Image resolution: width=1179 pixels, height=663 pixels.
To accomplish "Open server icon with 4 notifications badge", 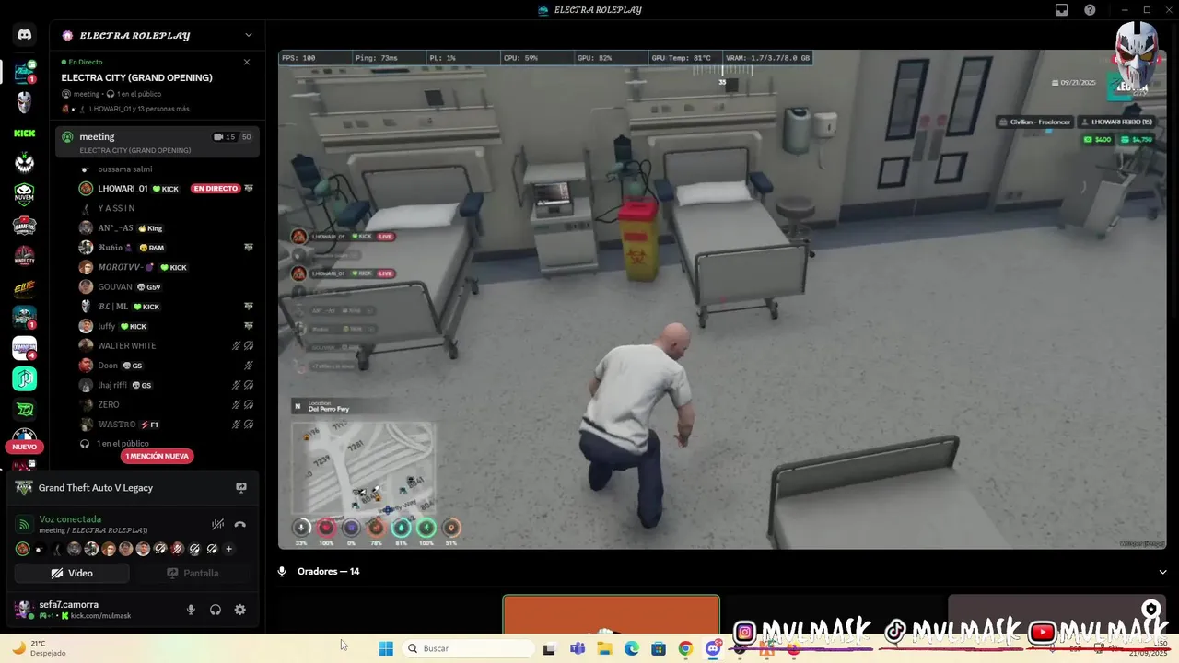I will pos(25,348).
